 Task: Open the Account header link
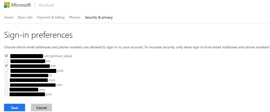pos(46,5)
